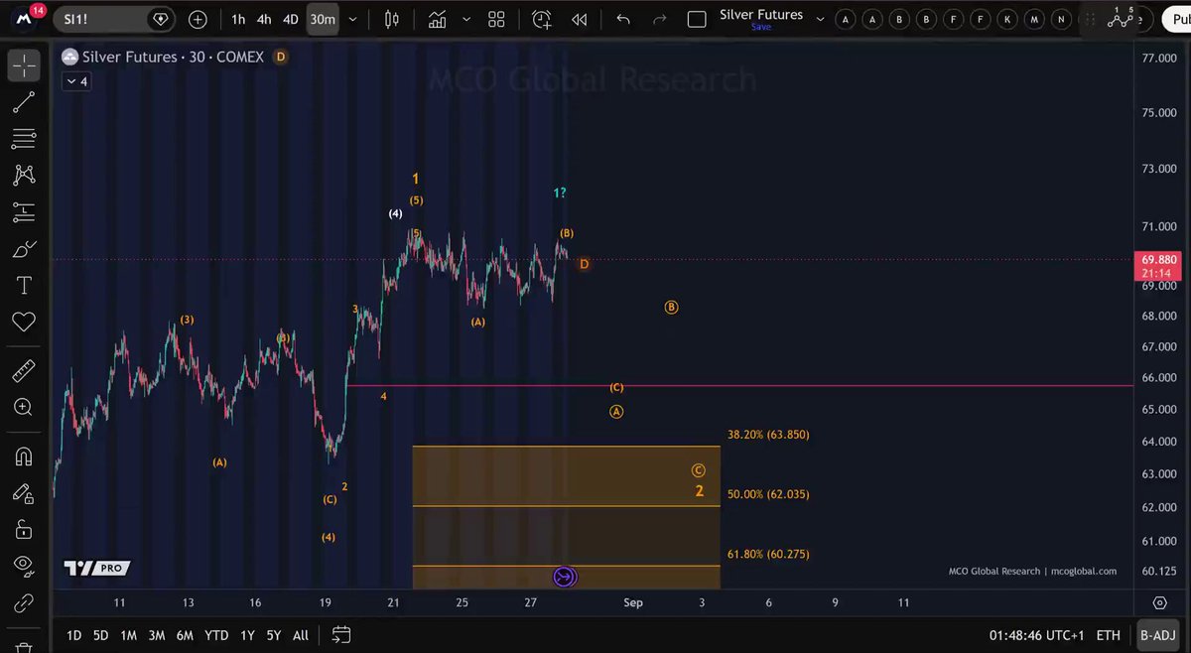Save the Silver Futures layout

[761, 27]
